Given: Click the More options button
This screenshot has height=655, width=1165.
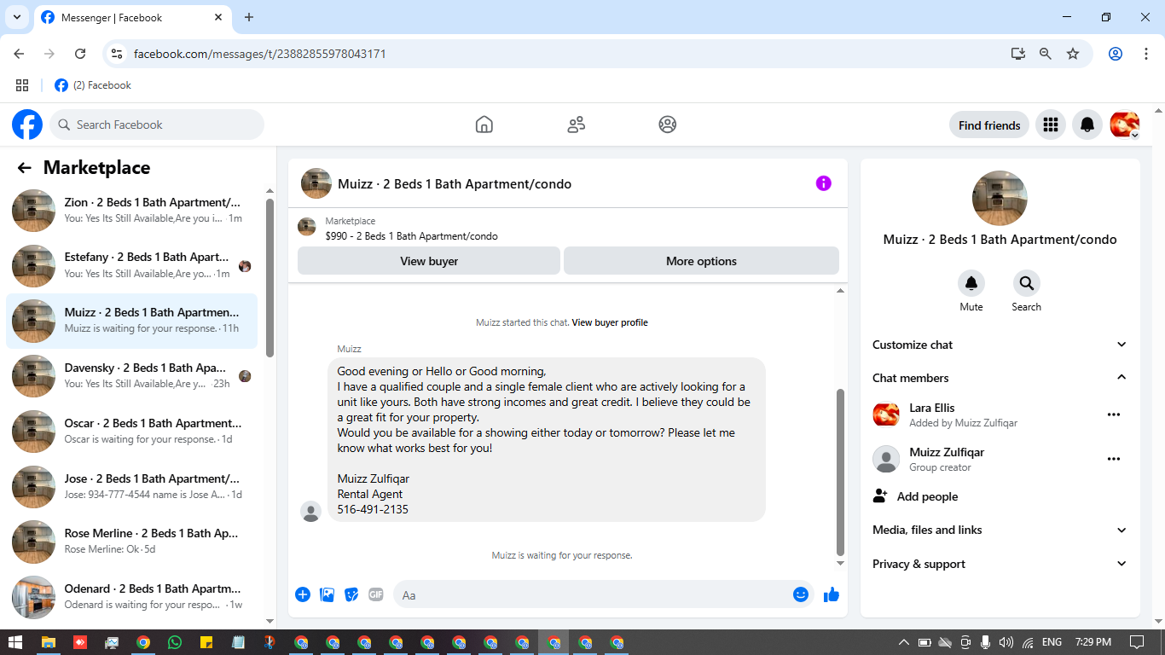Looking at the screenshot, I should [x=701, y=261].
